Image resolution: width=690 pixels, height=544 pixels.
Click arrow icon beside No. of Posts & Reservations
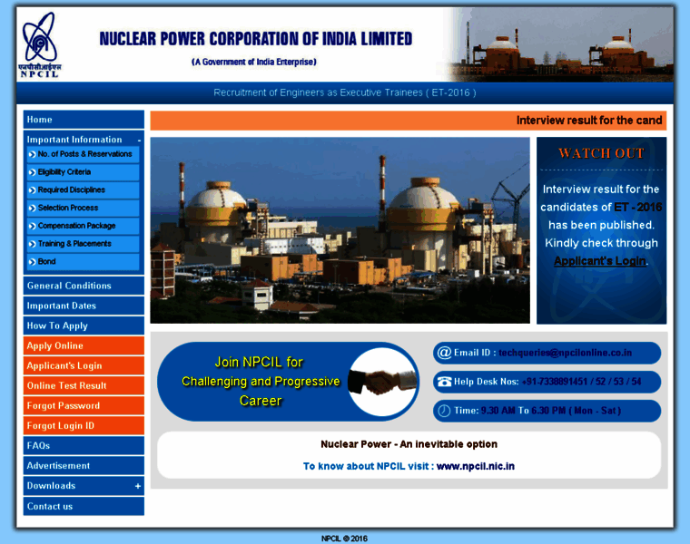pyautogui.click(x=32, y=154)
